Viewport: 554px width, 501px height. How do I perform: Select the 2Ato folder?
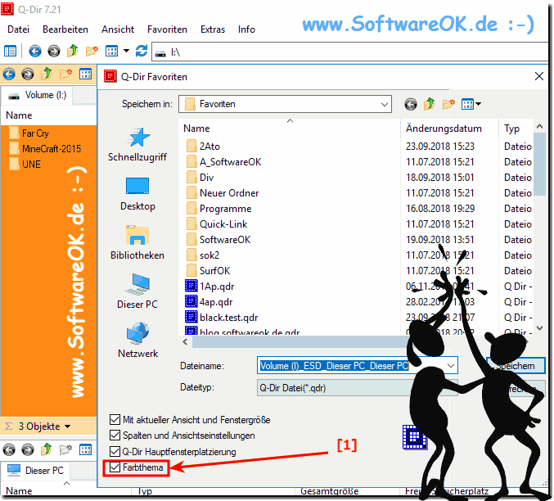pyautogui.click(x=209, y=147)
